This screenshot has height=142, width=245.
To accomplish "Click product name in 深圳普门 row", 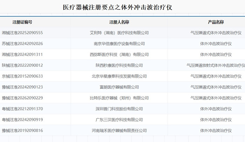I will (x=216, y=109).
